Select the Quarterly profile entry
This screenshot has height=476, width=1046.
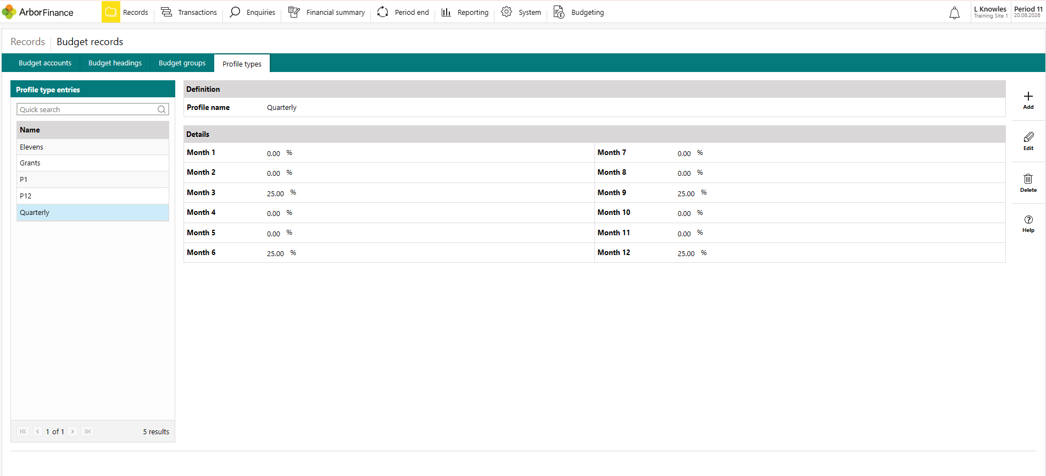93,213
